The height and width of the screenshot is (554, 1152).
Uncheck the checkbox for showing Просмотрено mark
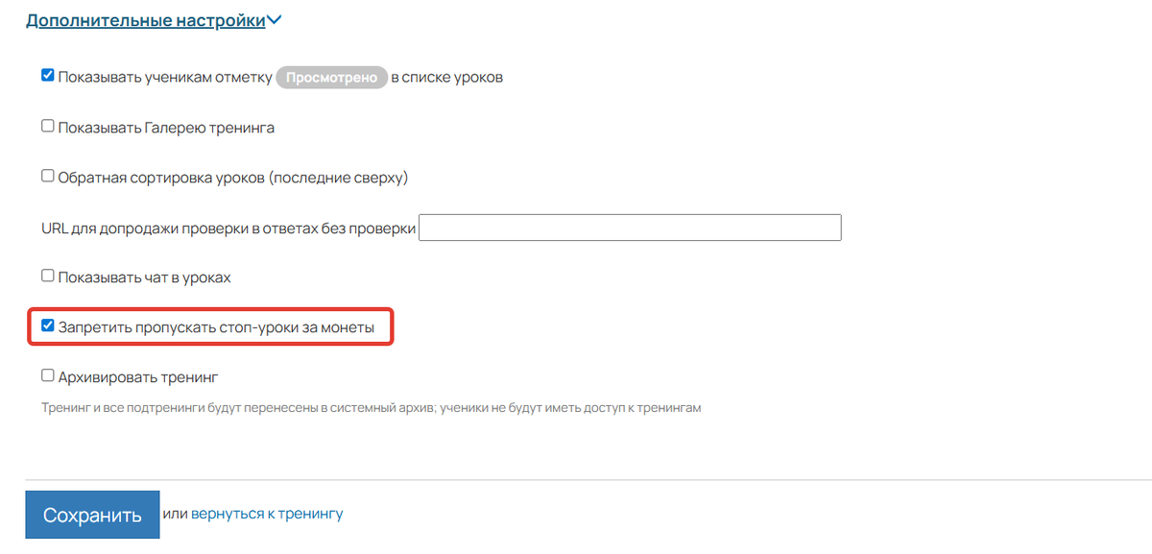(x=48, y=76)
